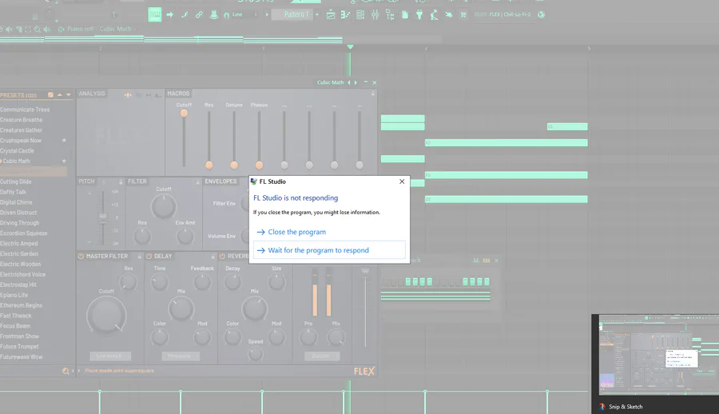Click the Master Filter Cutoff knob
The width and height of the screenshot is (719, 414).
[x=106, y=315]
